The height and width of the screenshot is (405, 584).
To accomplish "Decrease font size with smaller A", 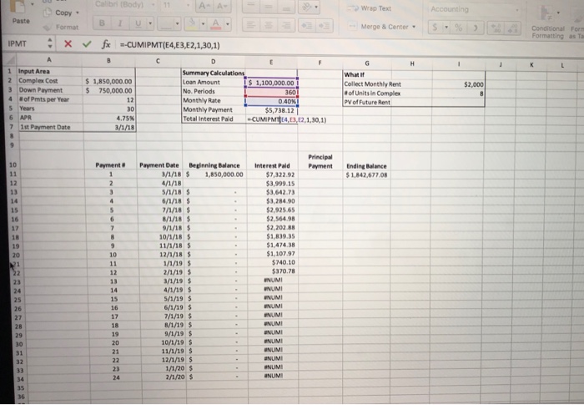I will 223,6.
